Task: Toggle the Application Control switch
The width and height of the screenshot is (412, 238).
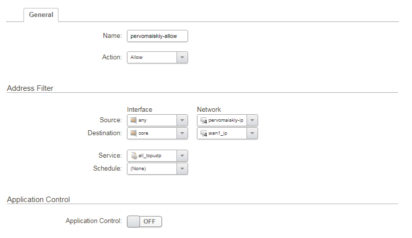Action: coord(144,221)
